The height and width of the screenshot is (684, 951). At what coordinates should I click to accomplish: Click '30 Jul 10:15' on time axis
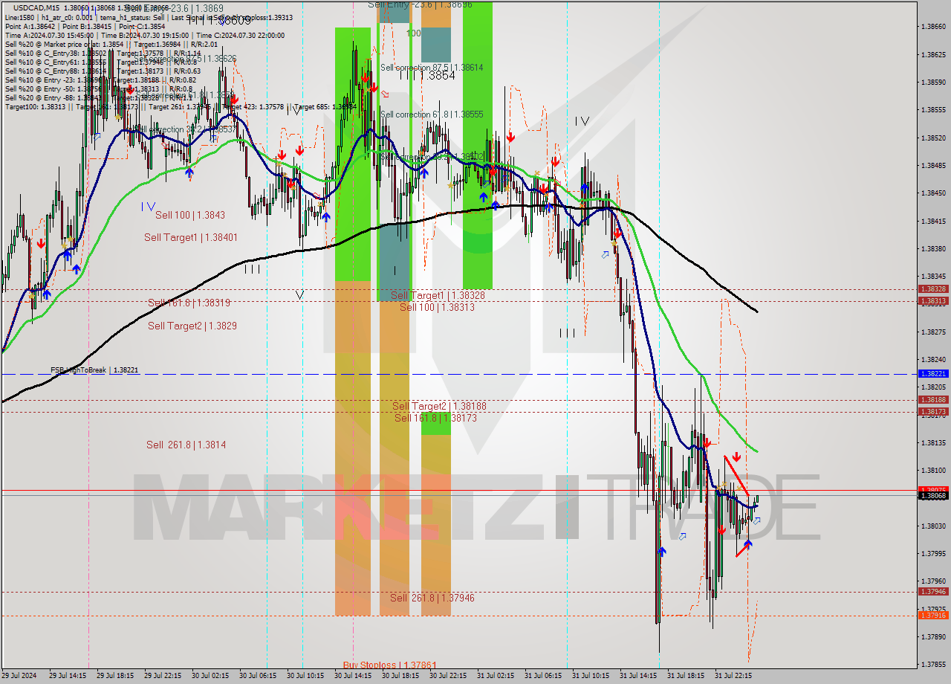305,677
